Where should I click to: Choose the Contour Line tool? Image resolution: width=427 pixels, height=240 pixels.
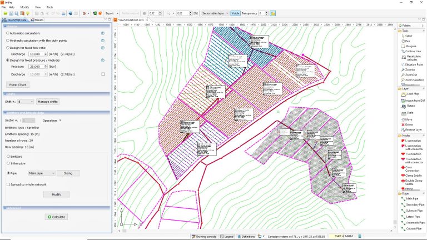[x=411, y=51]
